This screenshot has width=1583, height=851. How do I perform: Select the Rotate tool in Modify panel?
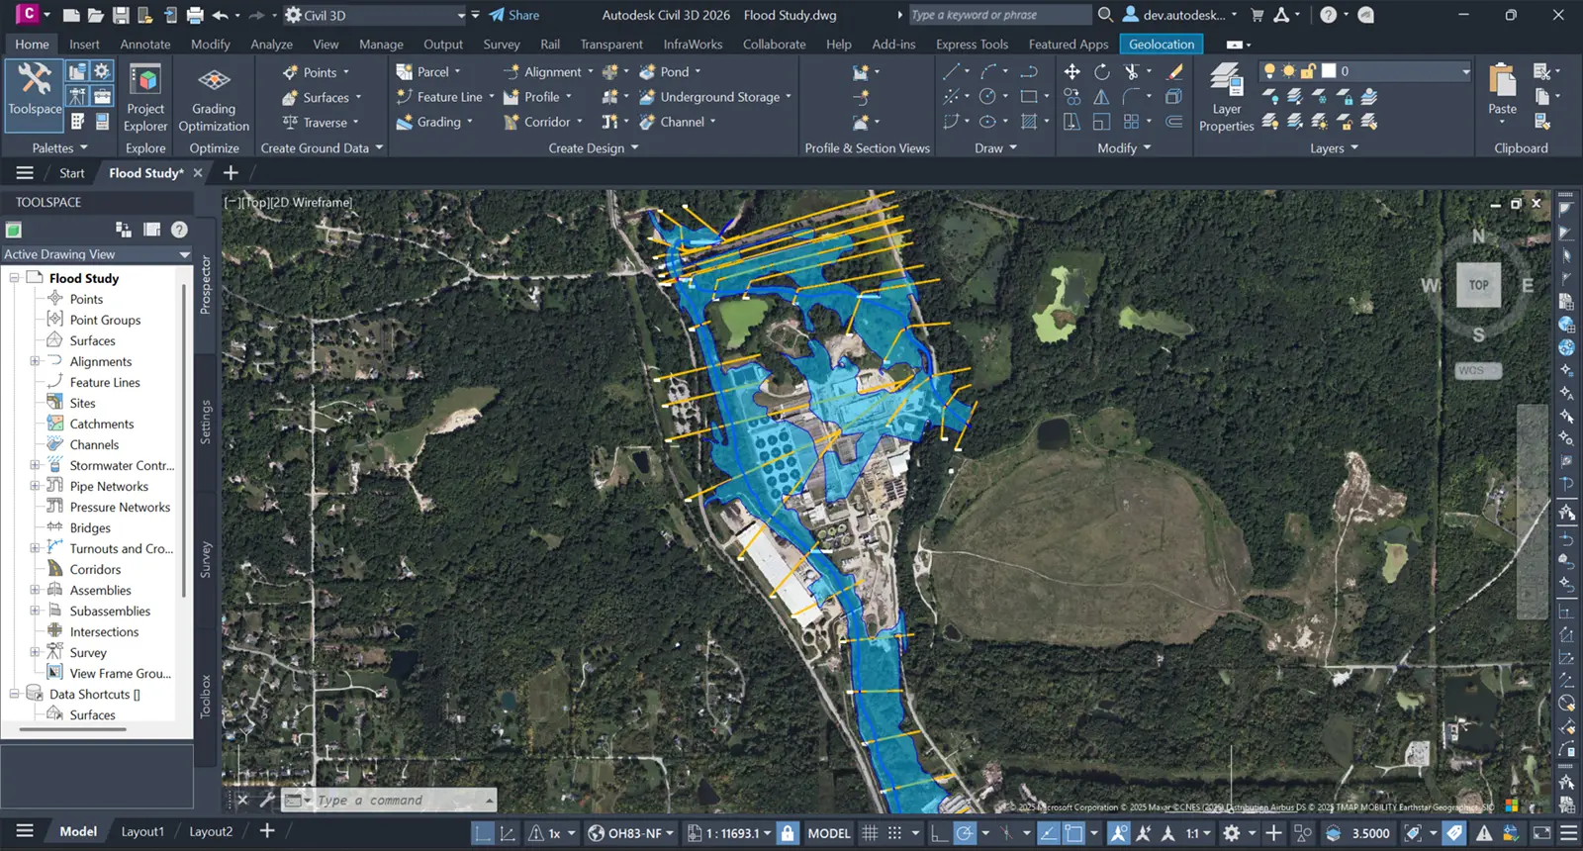tap(1101, 72)
